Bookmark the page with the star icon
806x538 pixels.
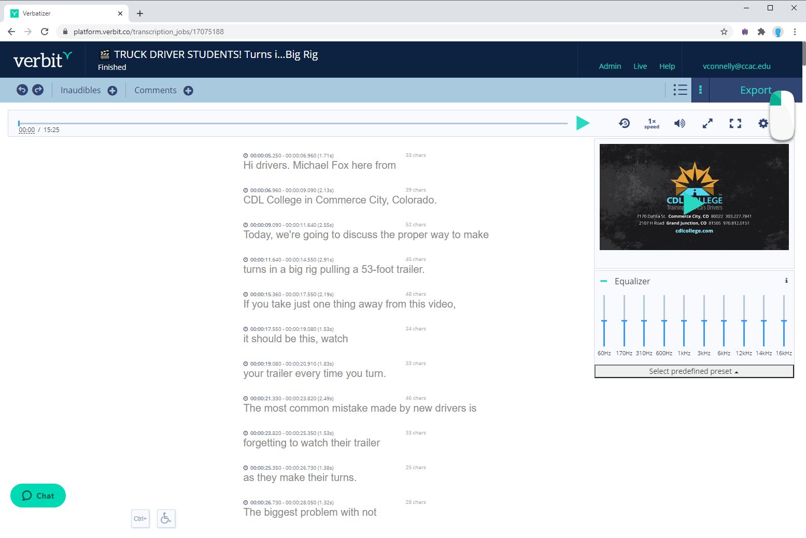tap(724, 32)
